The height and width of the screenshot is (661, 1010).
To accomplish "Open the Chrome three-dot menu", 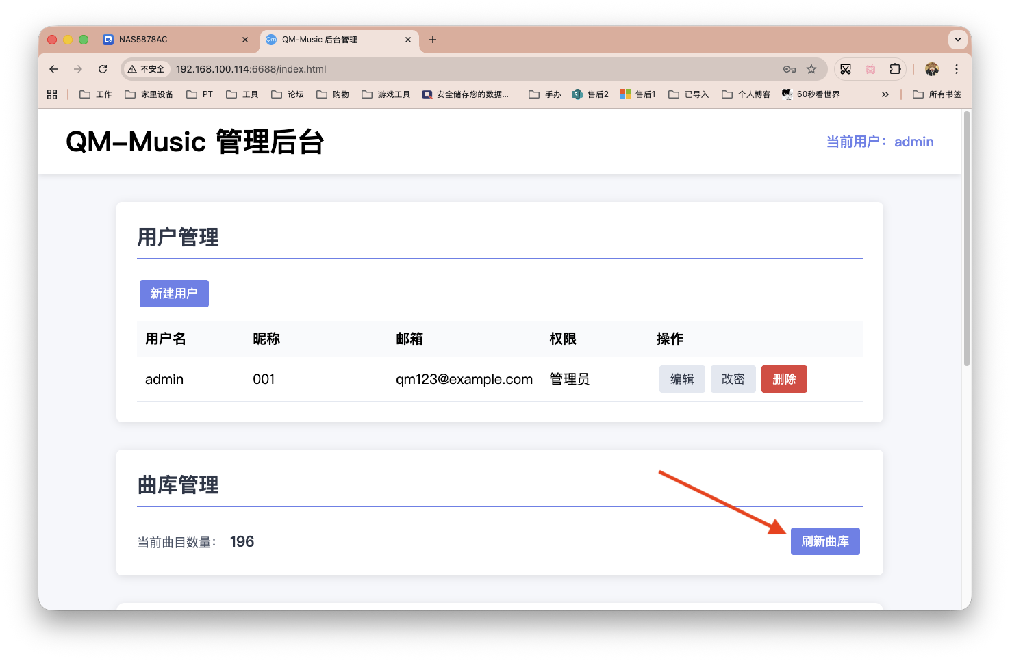I will coord(957,69).
